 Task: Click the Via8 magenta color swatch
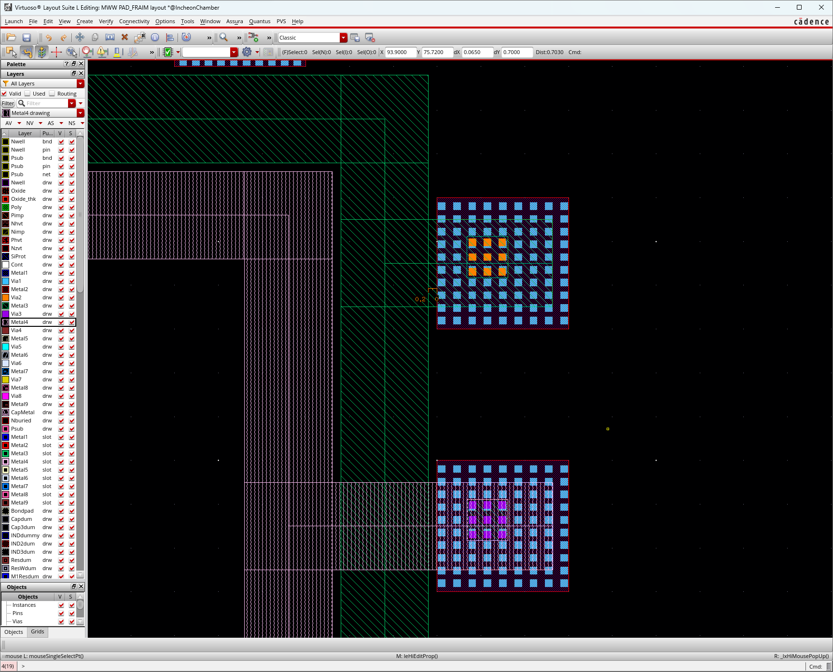(x=5, y=396)
